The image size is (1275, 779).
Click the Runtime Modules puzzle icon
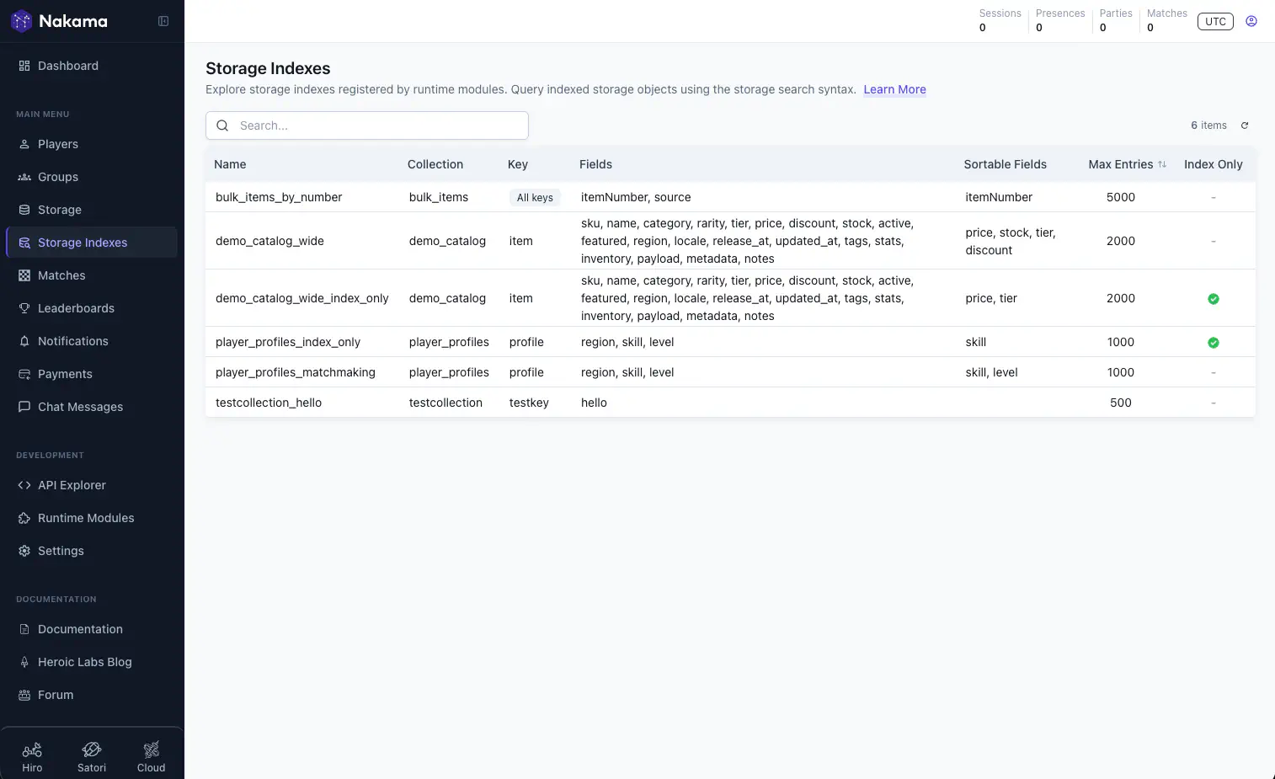click(24, 518)
